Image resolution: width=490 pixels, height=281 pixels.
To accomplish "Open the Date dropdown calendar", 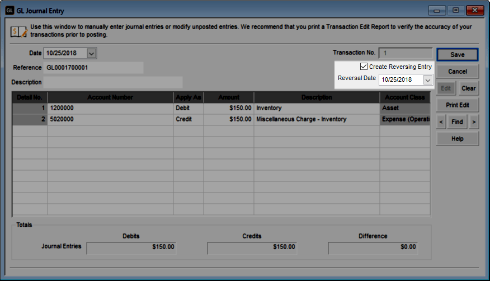I will click(x=91, y=53).
